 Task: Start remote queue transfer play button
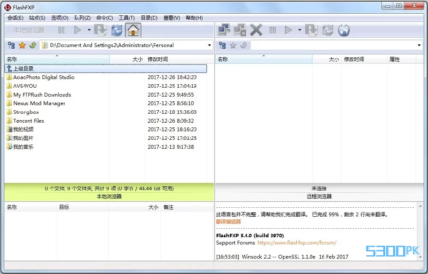point(288,30)
